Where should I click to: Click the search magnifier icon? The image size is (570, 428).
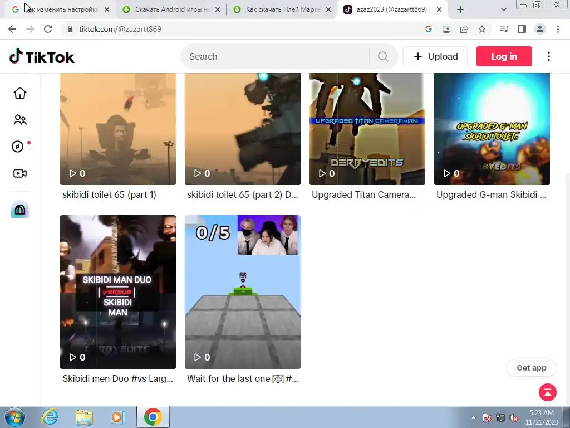click(x=383, y=56)
